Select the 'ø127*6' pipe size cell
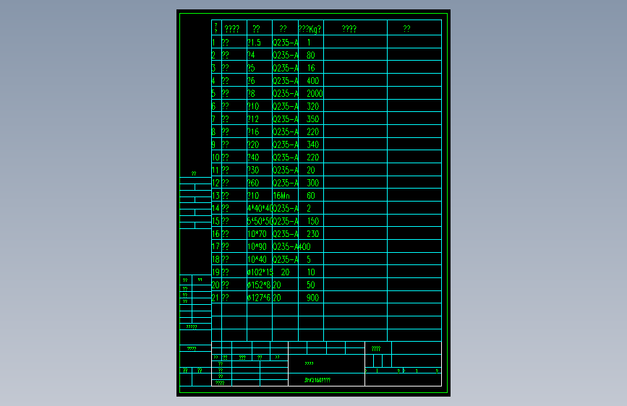The image size is (627, 406). (x=259, y=298)
